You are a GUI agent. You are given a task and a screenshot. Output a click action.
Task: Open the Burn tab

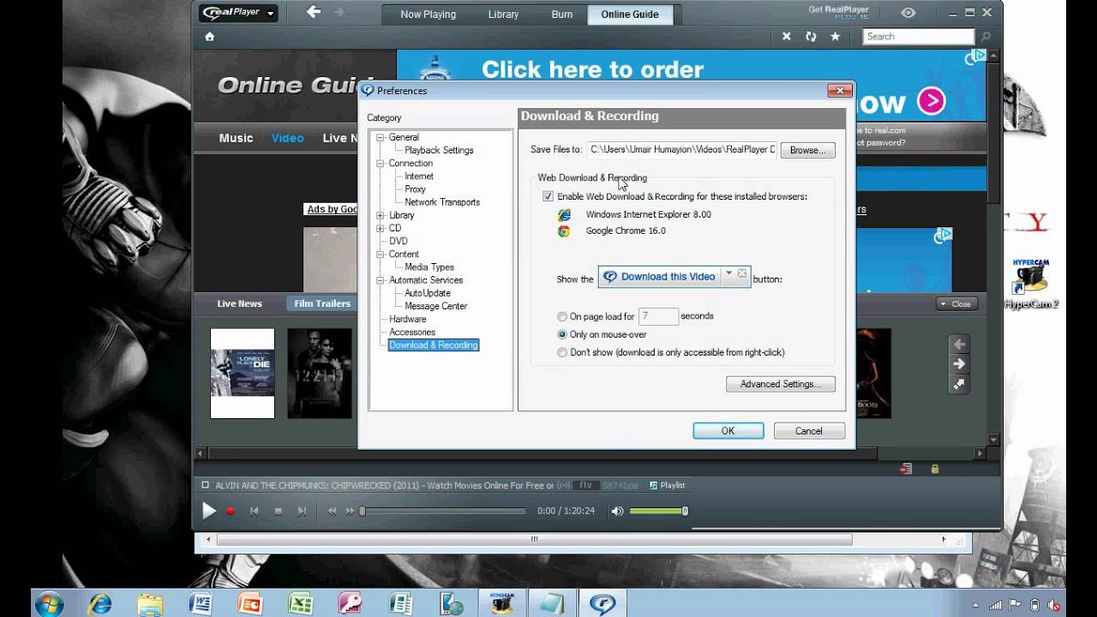point(562,15)
